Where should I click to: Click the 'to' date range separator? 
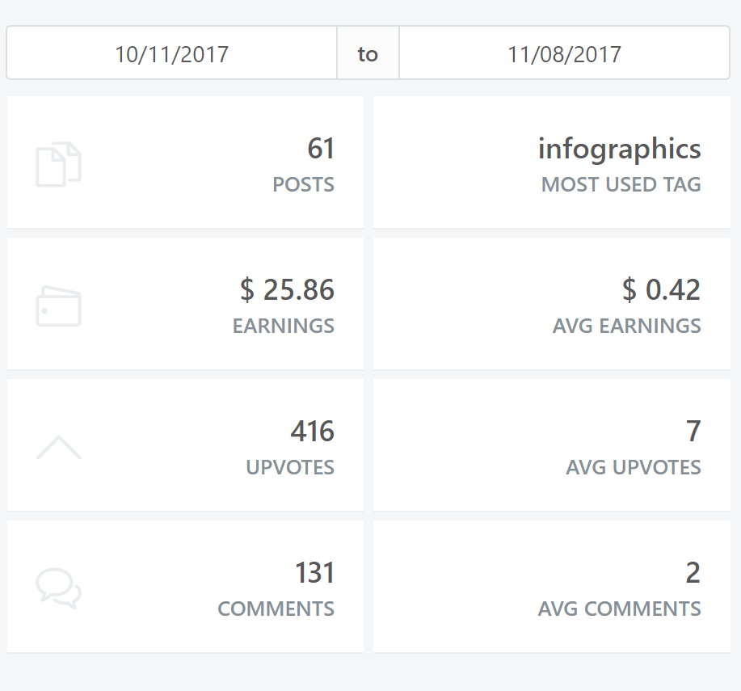click(x=368, y=54)
